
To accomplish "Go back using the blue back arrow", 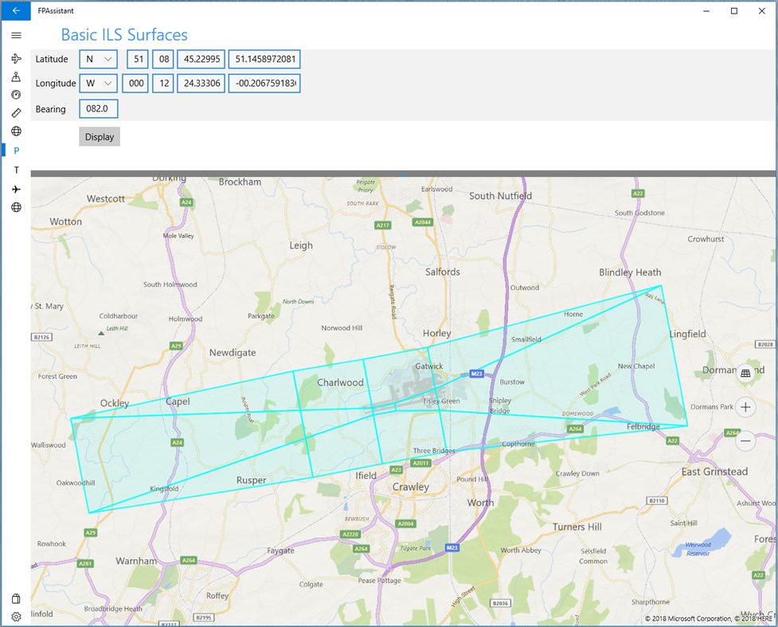I will (16, 10).
